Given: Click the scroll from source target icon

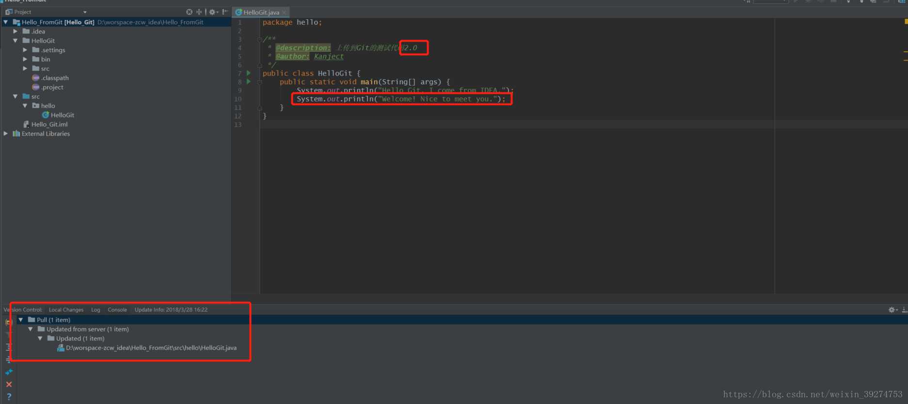Looking at the screenshot, I should tap(189, 12).
